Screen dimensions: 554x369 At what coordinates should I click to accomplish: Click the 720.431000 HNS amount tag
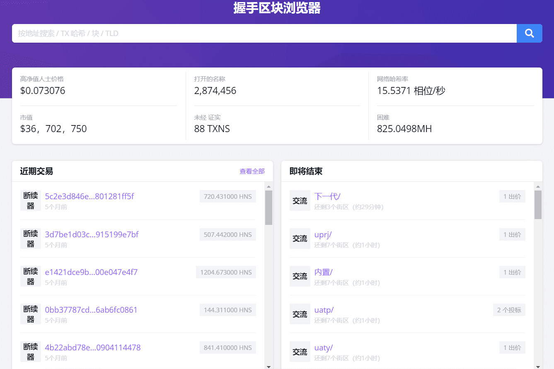click(x=227, y=197)
